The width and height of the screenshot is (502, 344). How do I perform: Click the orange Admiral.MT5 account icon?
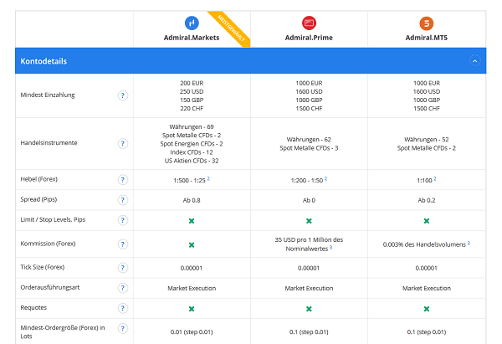point(427,23)
